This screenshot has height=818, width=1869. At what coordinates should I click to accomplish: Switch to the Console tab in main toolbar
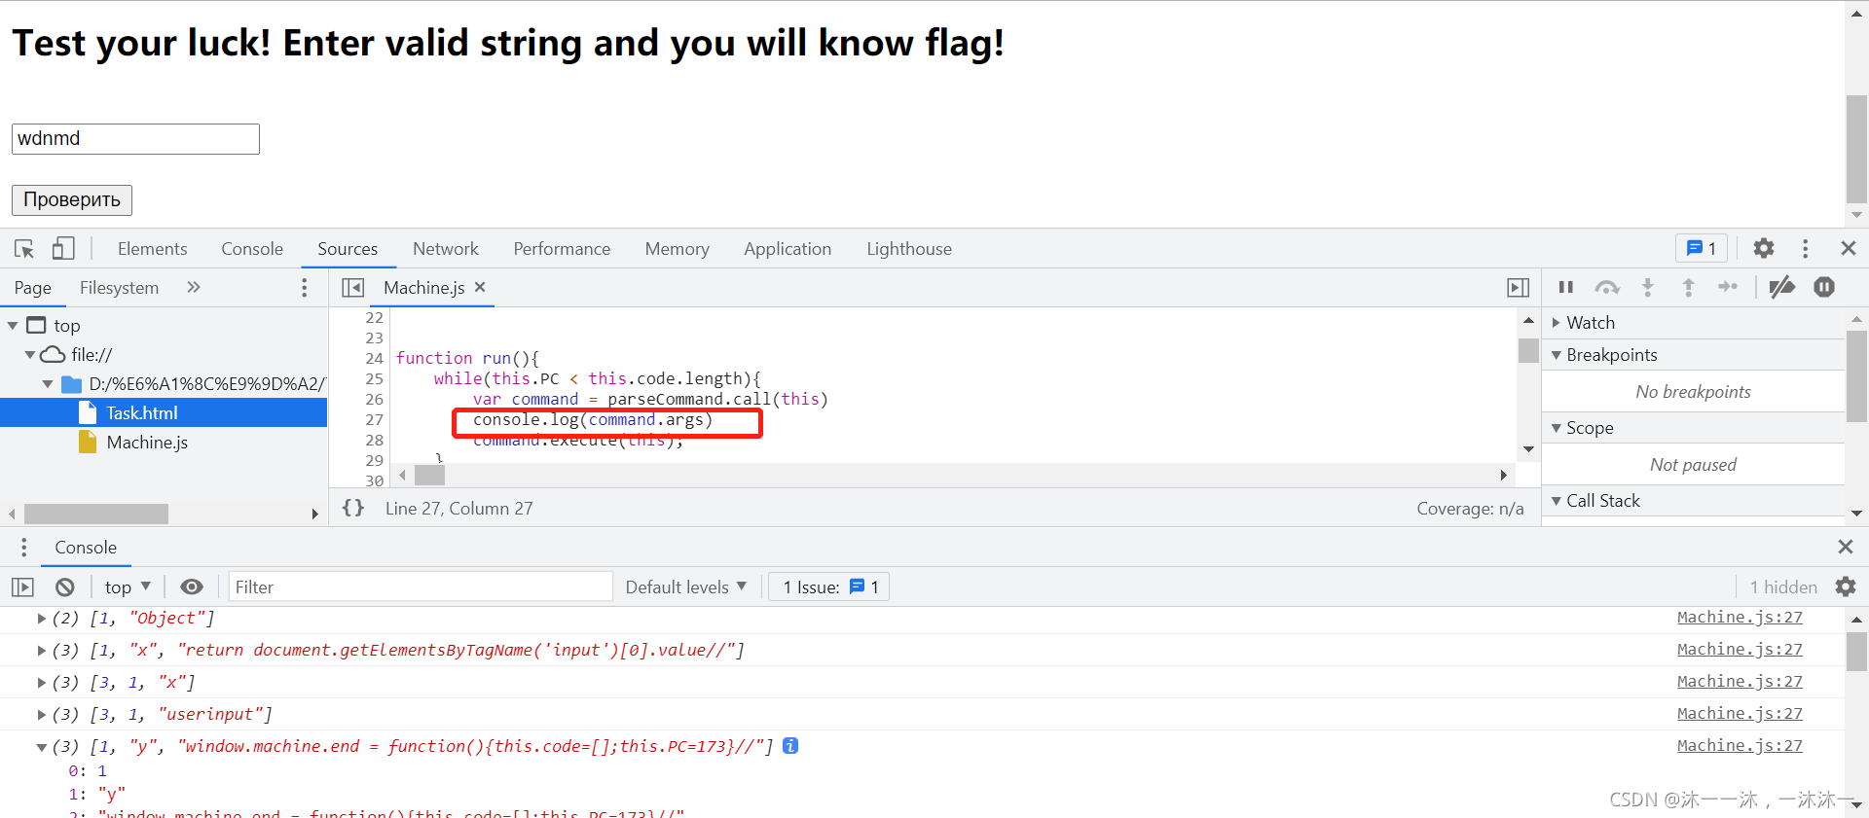click(x=252, y=249)
